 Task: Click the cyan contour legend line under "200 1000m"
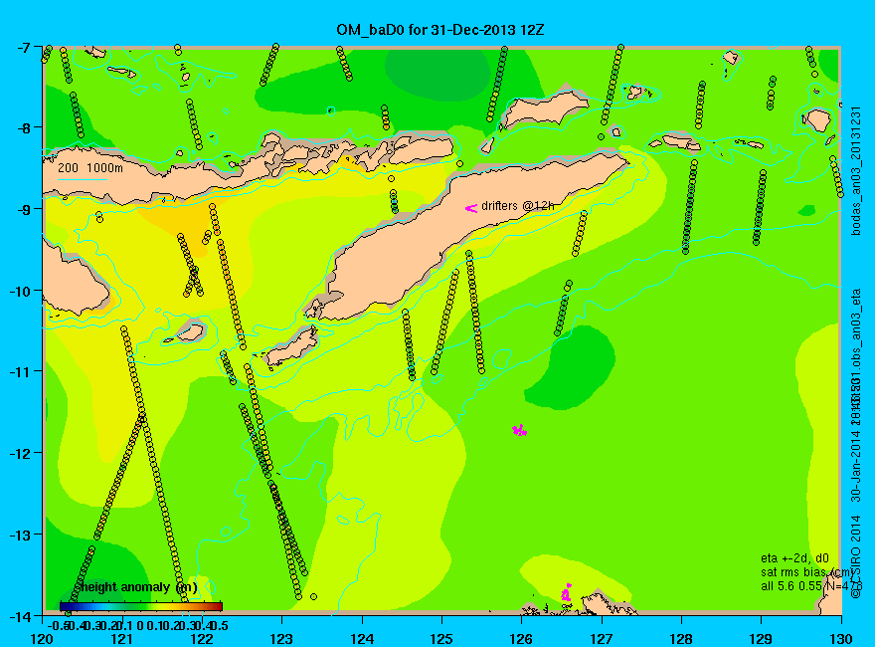(x=82, y=179)
